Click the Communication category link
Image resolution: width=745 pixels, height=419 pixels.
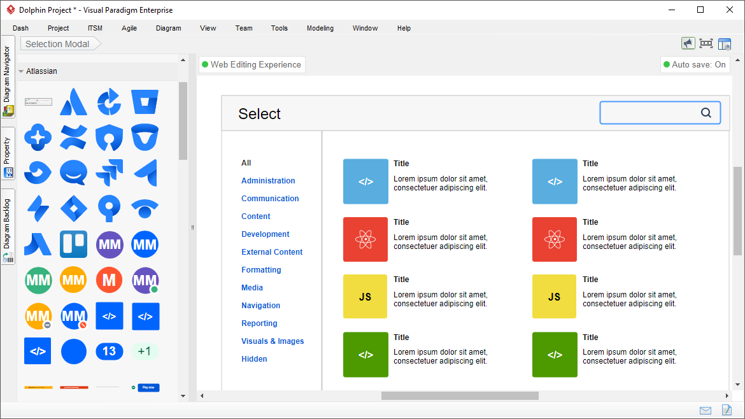[270, 199]
